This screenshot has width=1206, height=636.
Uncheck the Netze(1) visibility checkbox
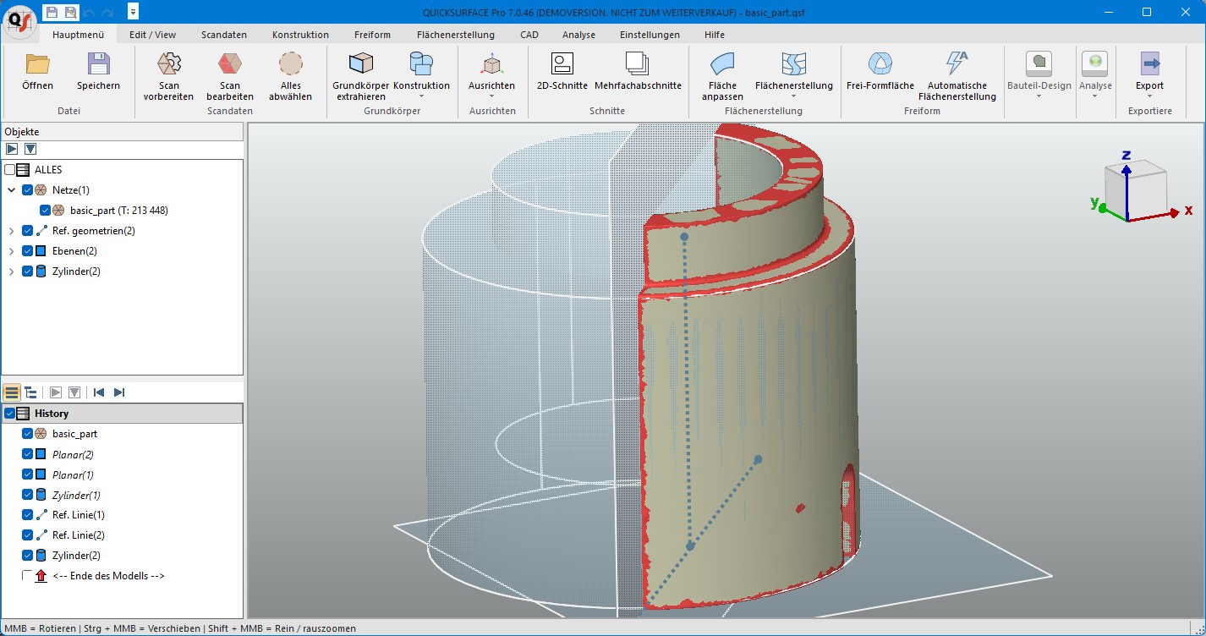click(x=28, y=190)
